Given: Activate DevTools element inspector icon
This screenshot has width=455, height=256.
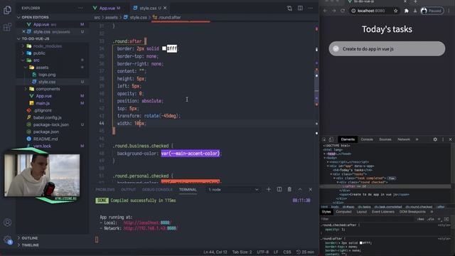Looking at the screenshot, I should point(324,139).
